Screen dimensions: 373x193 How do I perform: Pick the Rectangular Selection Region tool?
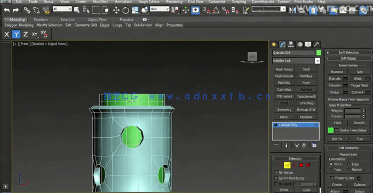(96, 10)
